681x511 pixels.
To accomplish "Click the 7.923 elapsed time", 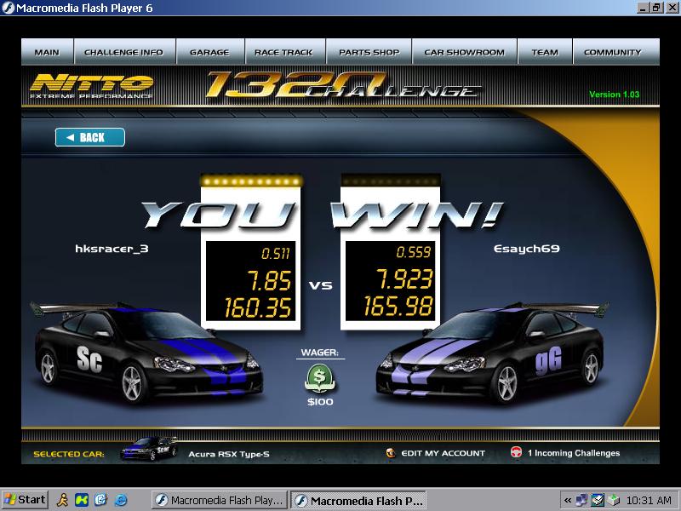I will coord(405,279).
